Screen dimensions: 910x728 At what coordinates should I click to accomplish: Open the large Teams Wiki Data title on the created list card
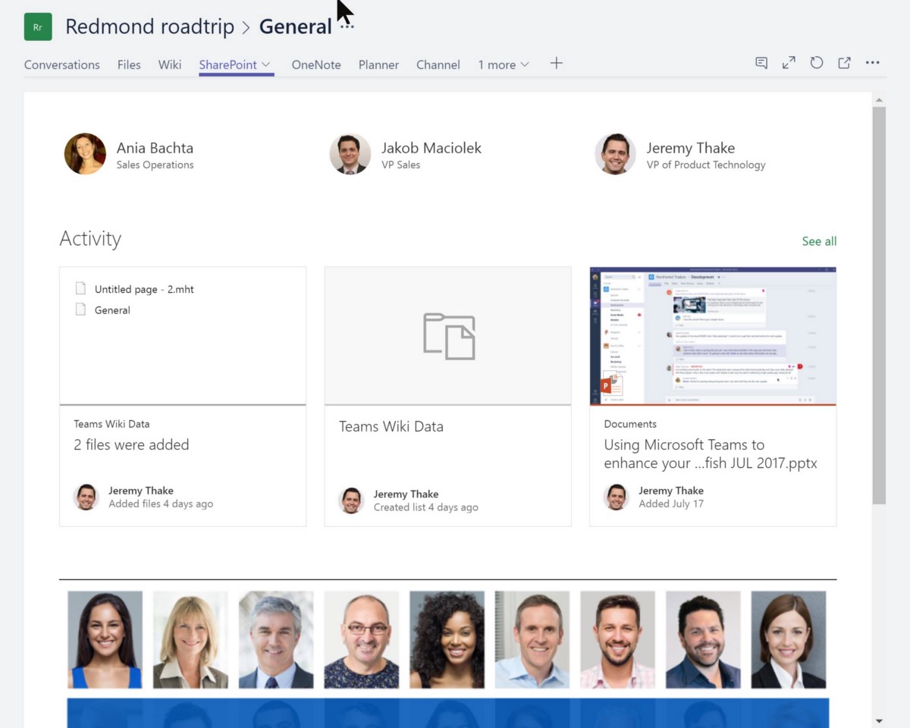click(391, 426)
